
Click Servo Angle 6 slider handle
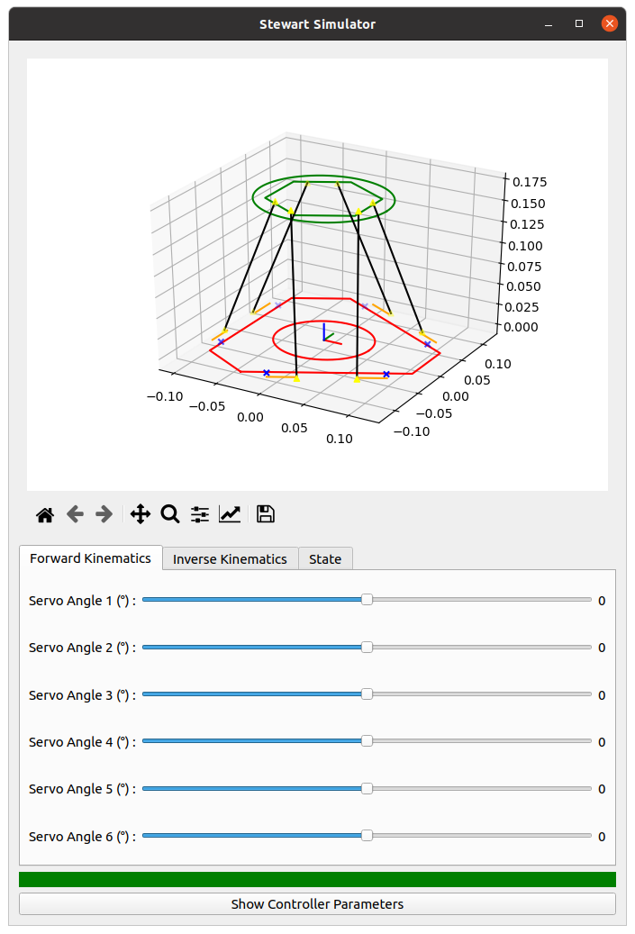point(367,836)
